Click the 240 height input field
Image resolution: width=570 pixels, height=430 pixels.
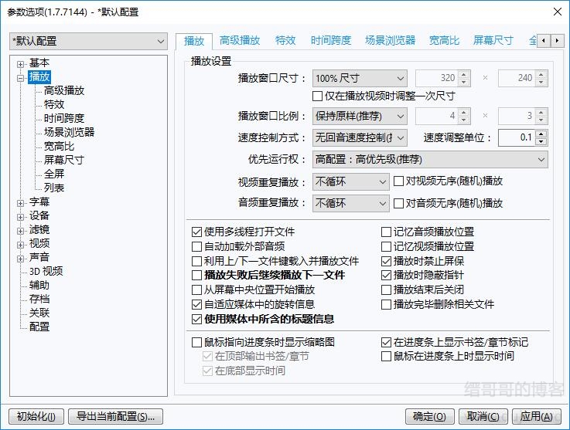click(x=517, y=78)
